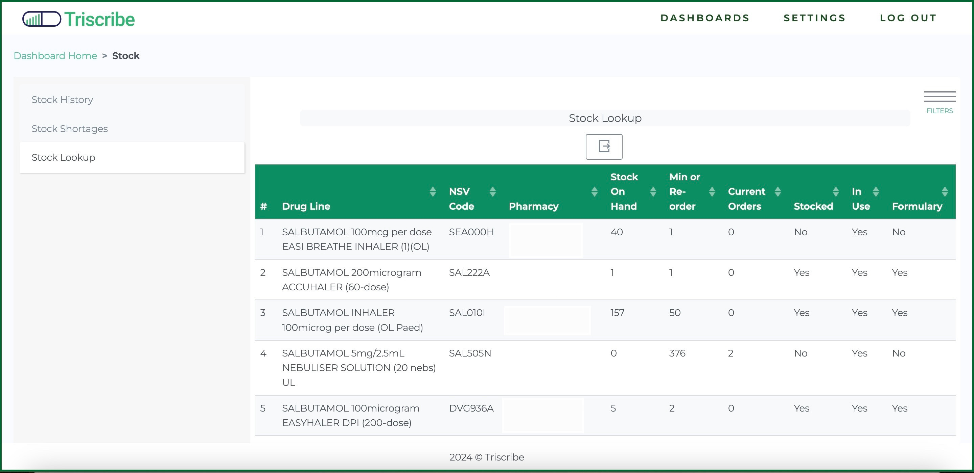Sort by Drug Line column arrows
The height and width of the screenshot is (473, 974).
(x=433, y=192)
